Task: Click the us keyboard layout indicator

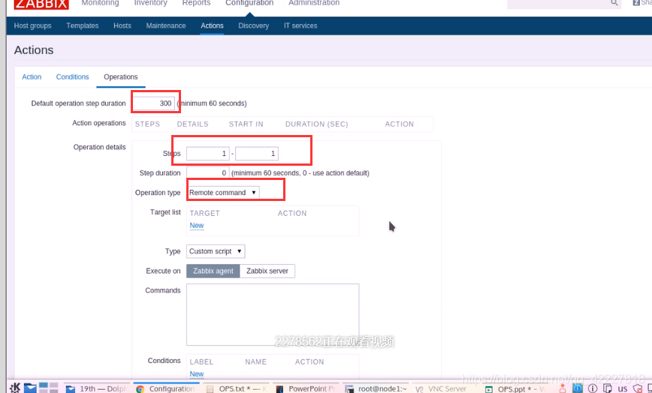Action: click(623, 388)
